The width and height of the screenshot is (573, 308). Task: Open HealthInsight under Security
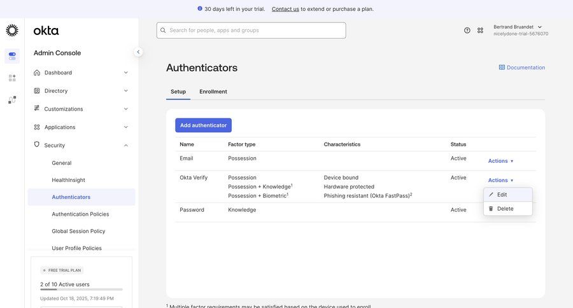(68, 179)
